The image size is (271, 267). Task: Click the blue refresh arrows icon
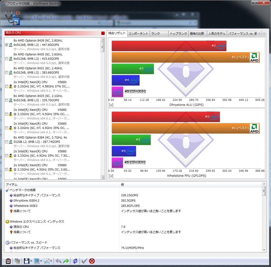tap(75, 261)
